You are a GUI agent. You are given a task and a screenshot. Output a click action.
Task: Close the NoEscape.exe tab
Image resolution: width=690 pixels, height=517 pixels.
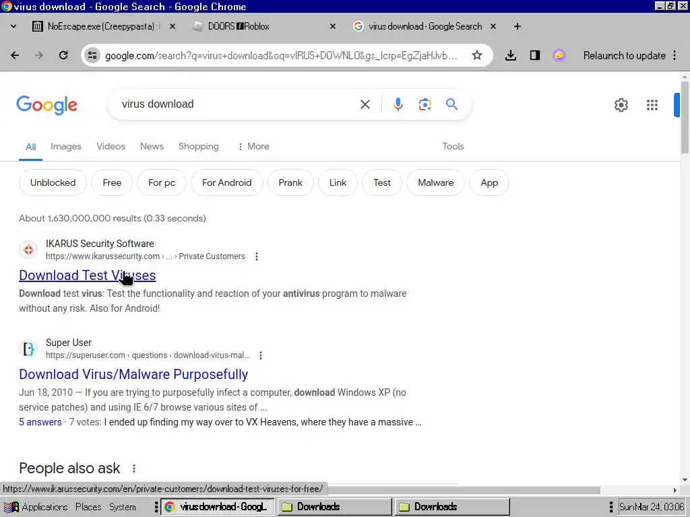pyautogui.click(x=172, y=26)
